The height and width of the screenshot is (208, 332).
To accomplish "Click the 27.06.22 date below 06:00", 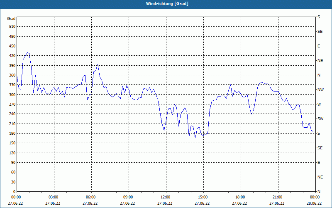I will point(90,203).
